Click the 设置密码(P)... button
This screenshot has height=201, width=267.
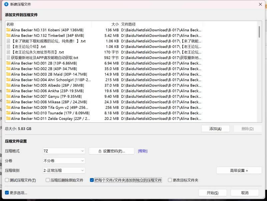pos(111,151)
